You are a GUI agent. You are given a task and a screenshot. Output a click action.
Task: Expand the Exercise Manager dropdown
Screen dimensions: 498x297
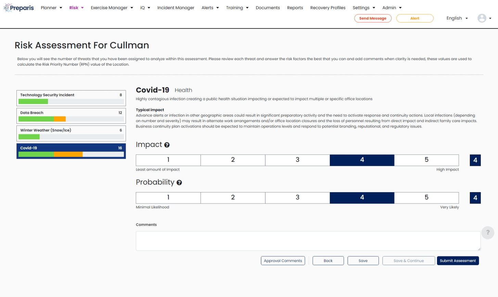[x=112, y=8]
